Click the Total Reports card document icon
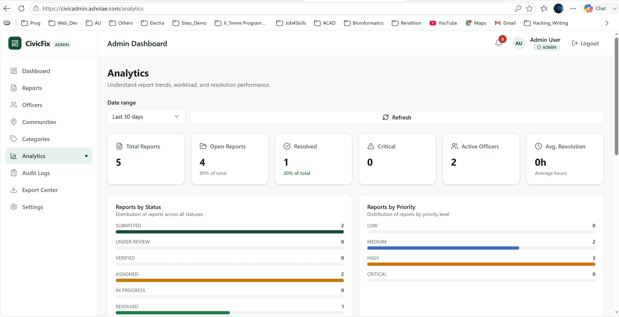The height and width of the screenshot is (317, 619). click(x=119, y=146)
